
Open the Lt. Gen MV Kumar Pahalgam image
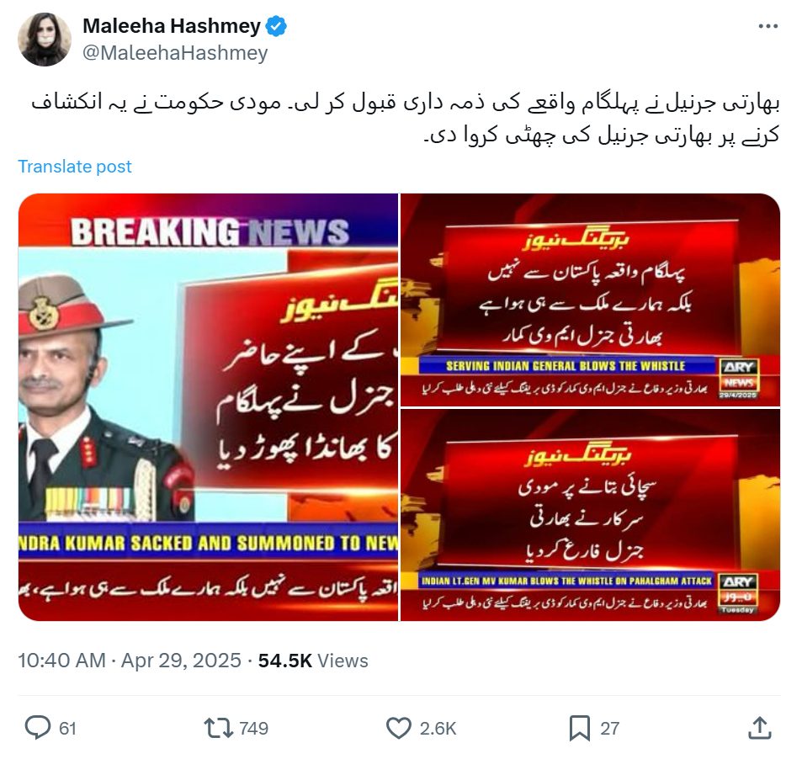pos(590,515)
